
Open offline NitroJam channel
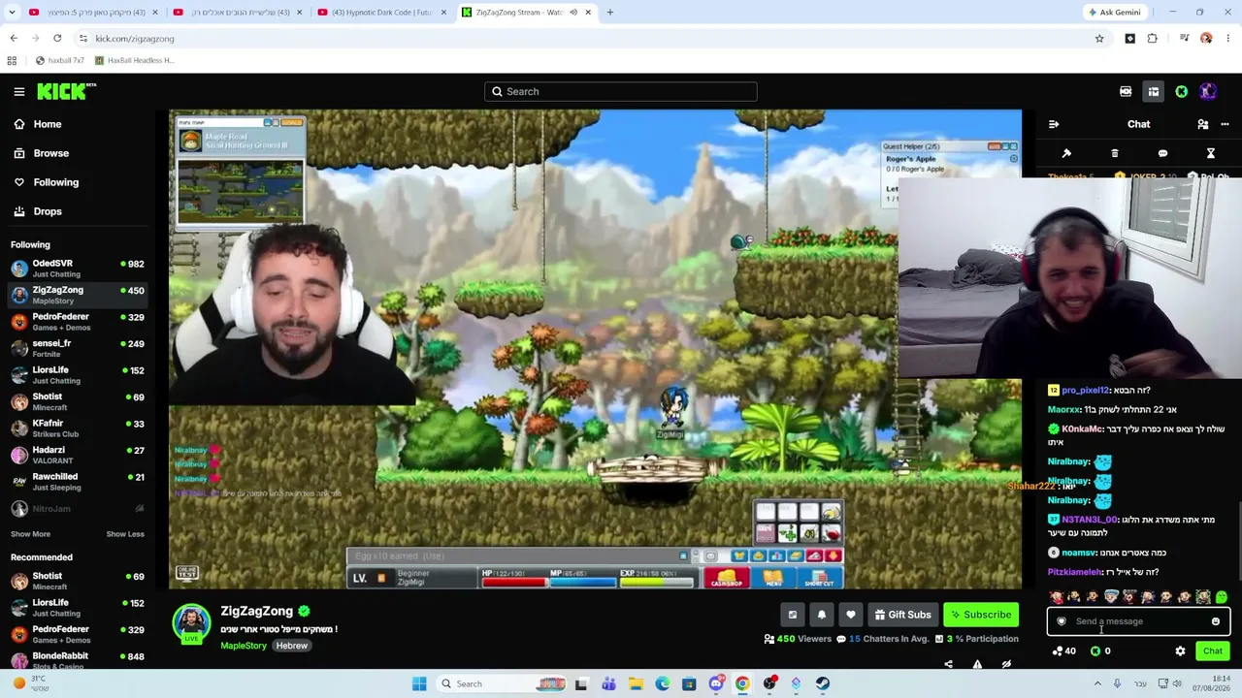click(x=78, y=509)
